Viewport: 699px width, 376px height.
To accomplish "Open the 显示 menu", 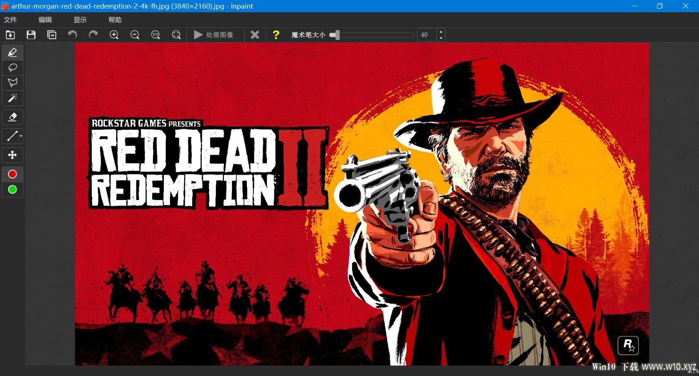I will (x=80, y=20).
